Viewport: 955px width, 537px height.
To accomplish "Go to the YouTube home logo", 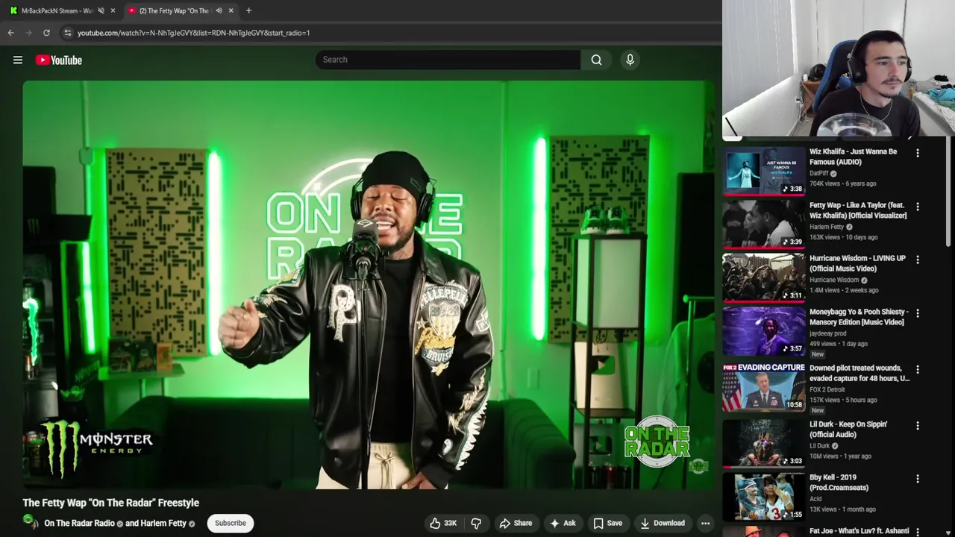I will (x=58, y=60).
